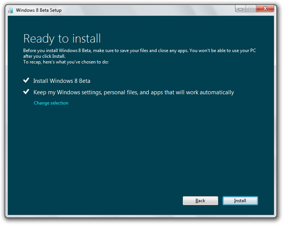Viewport: 284px width, 225px height.
Task: Click the Windows 8 Beta Setup title icon
Action: coord(11,11)
